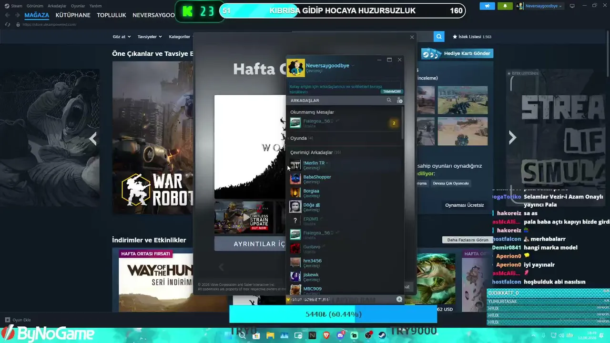This screenshot has width=610, height=343.
Task: Click Daha Fazlasını Görün button
Action: 468,240
